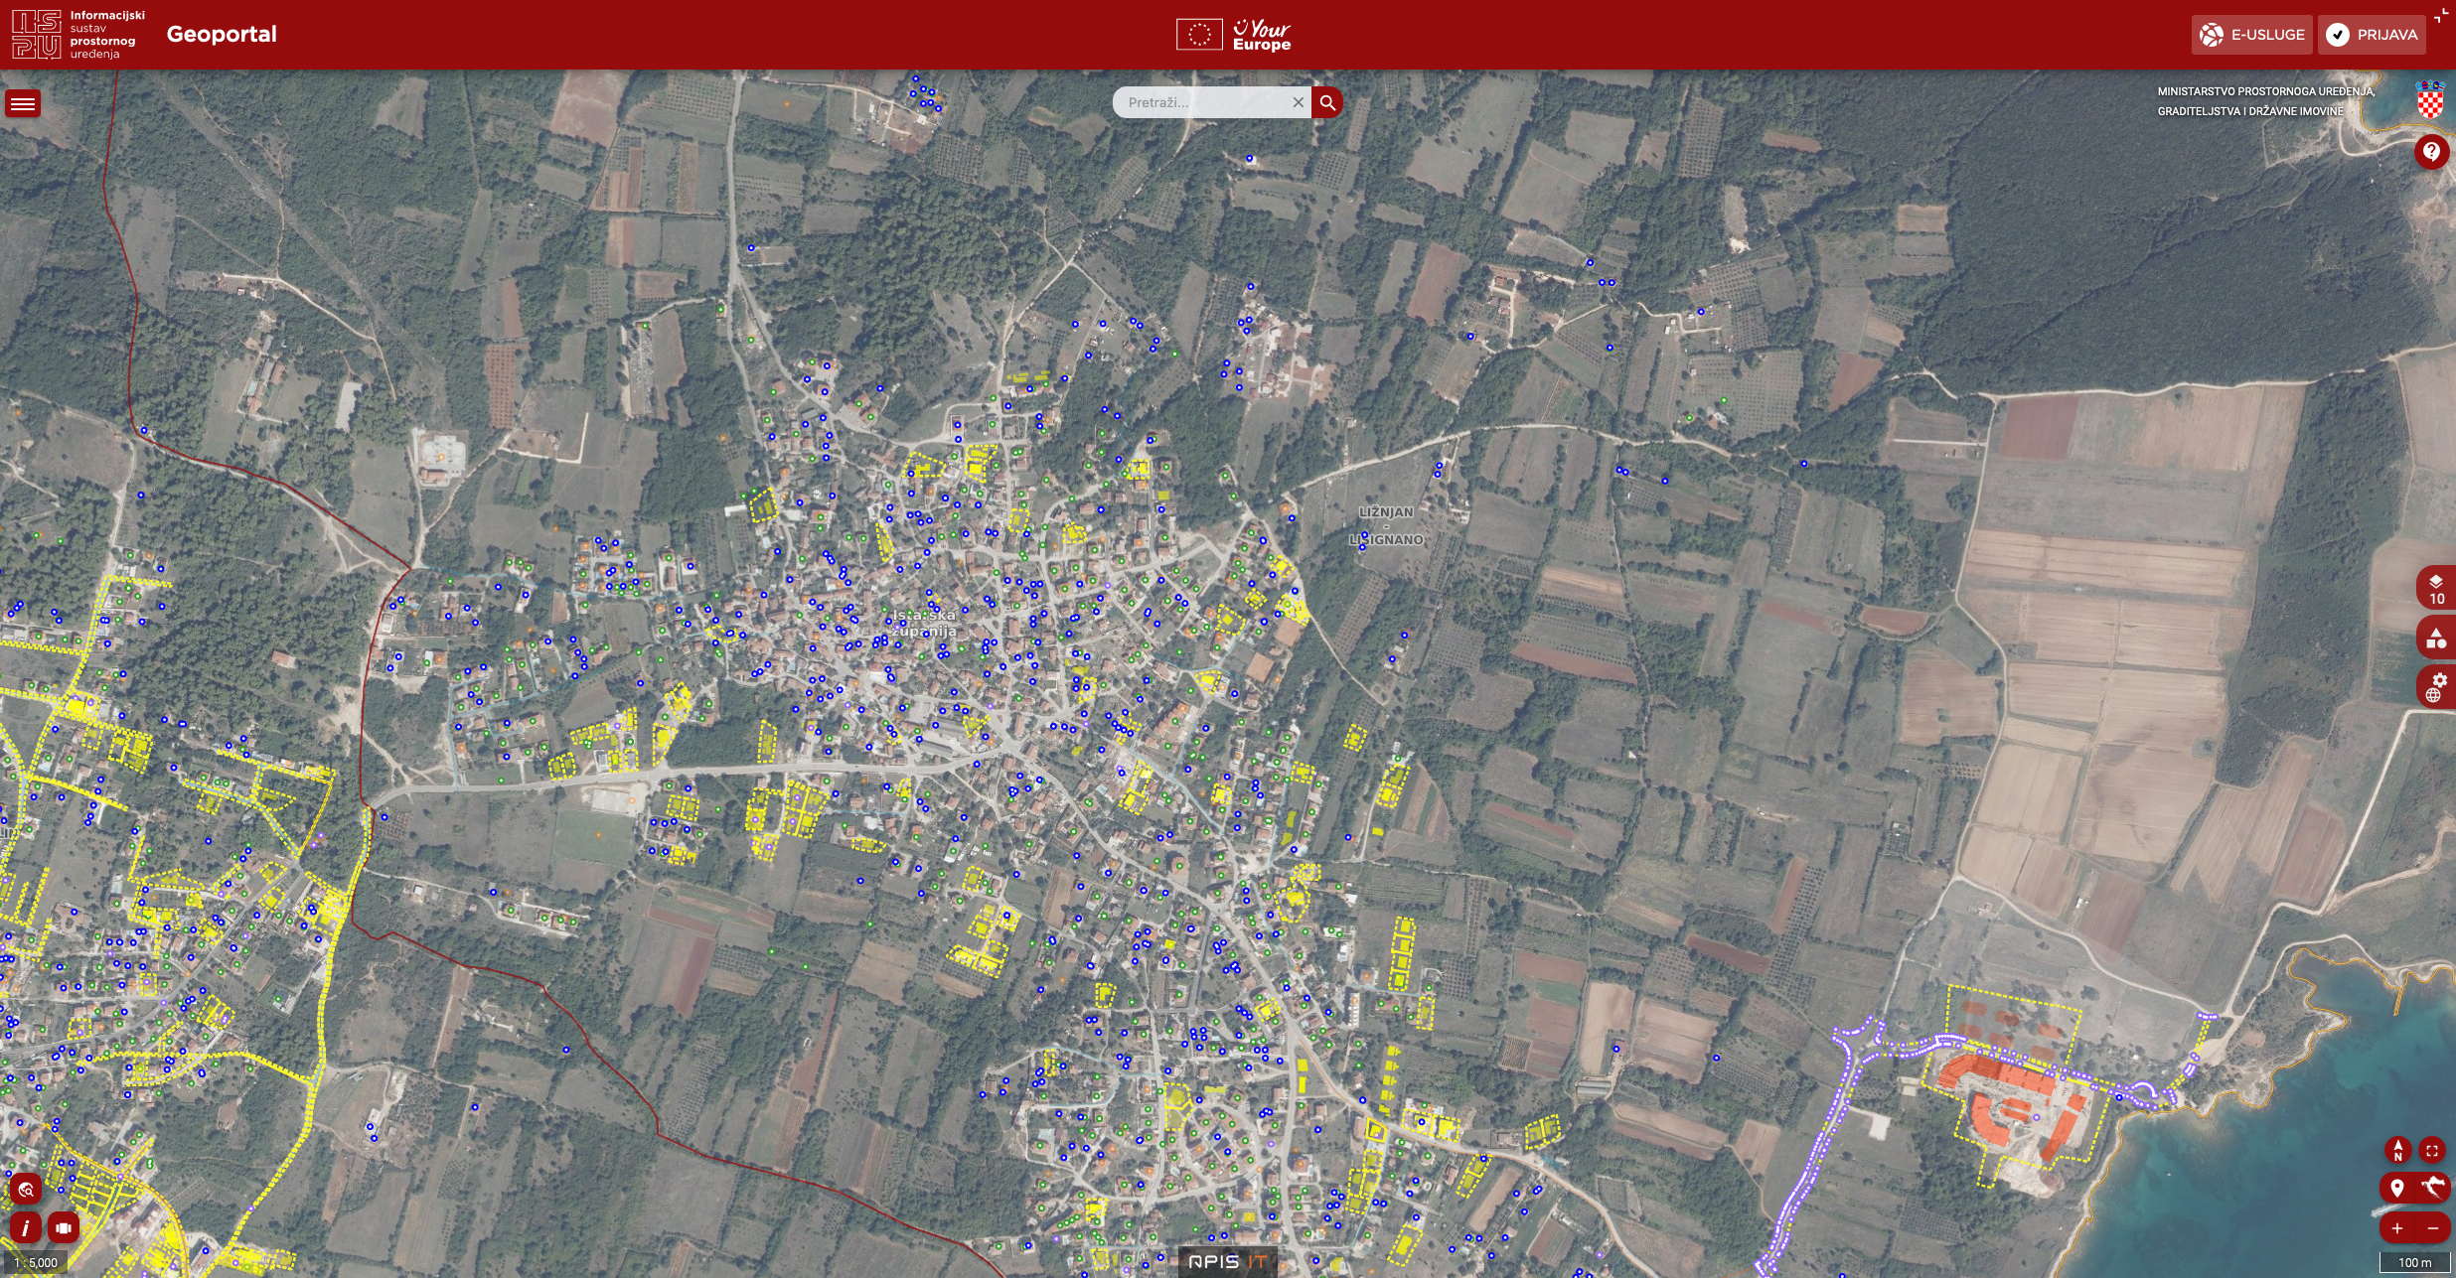Clear the search field with X
The image size is (2456, 1278).
pyautogui.click(x=1298, y=102)
